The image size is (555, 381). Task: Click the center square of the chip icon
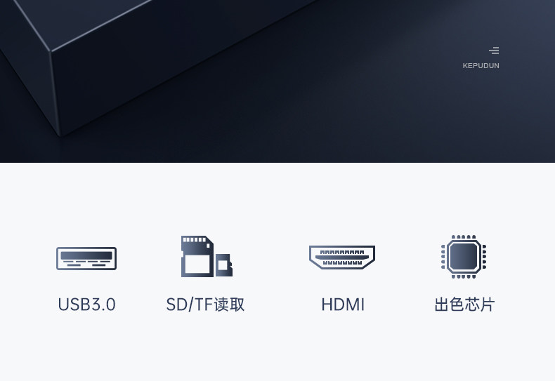(x=464, y=257)
